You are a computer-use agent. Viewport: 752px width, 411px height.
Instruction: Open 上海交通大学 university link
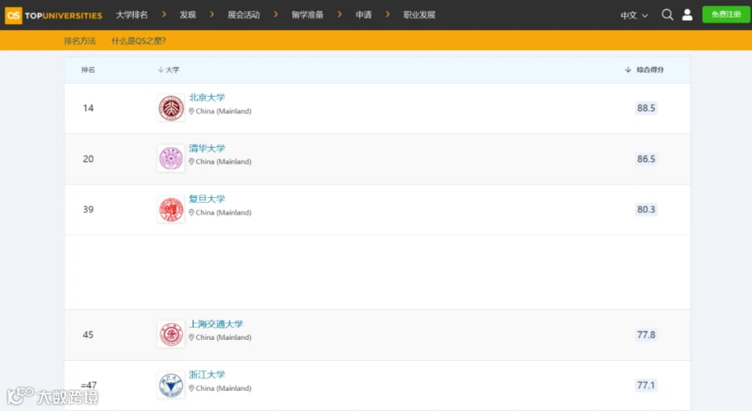click(216, 324)
